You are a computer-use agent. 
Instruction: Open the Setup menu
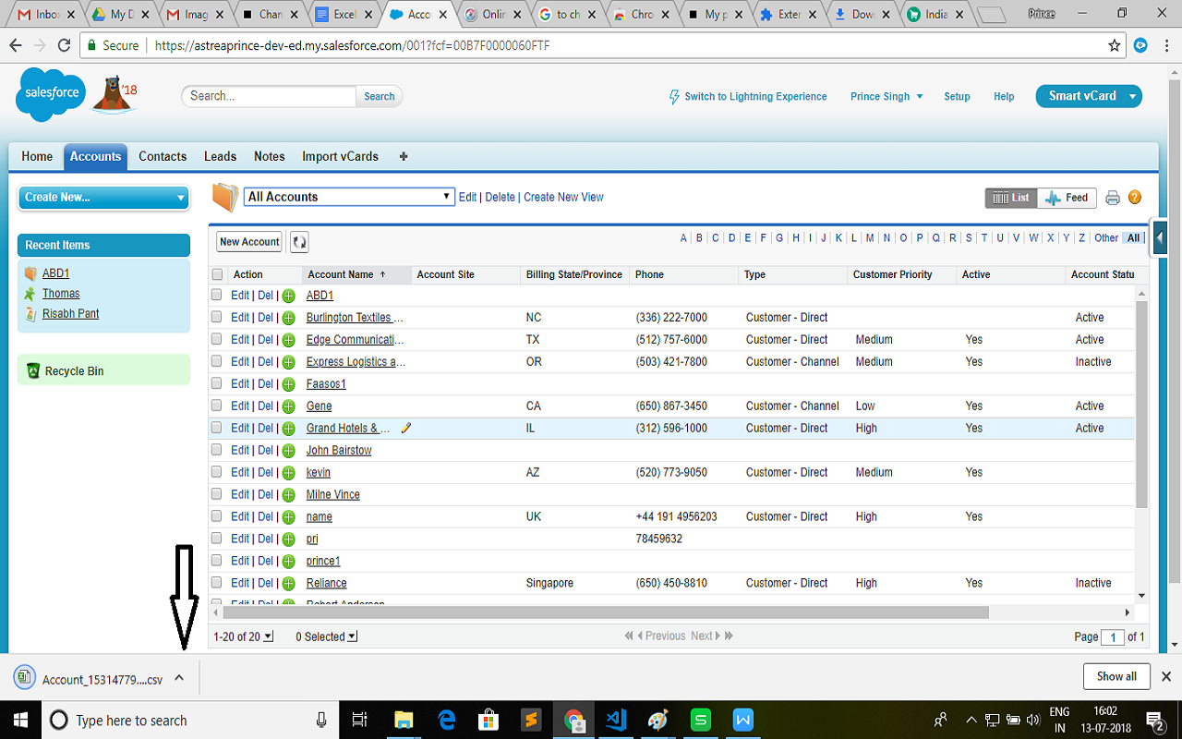957,96
